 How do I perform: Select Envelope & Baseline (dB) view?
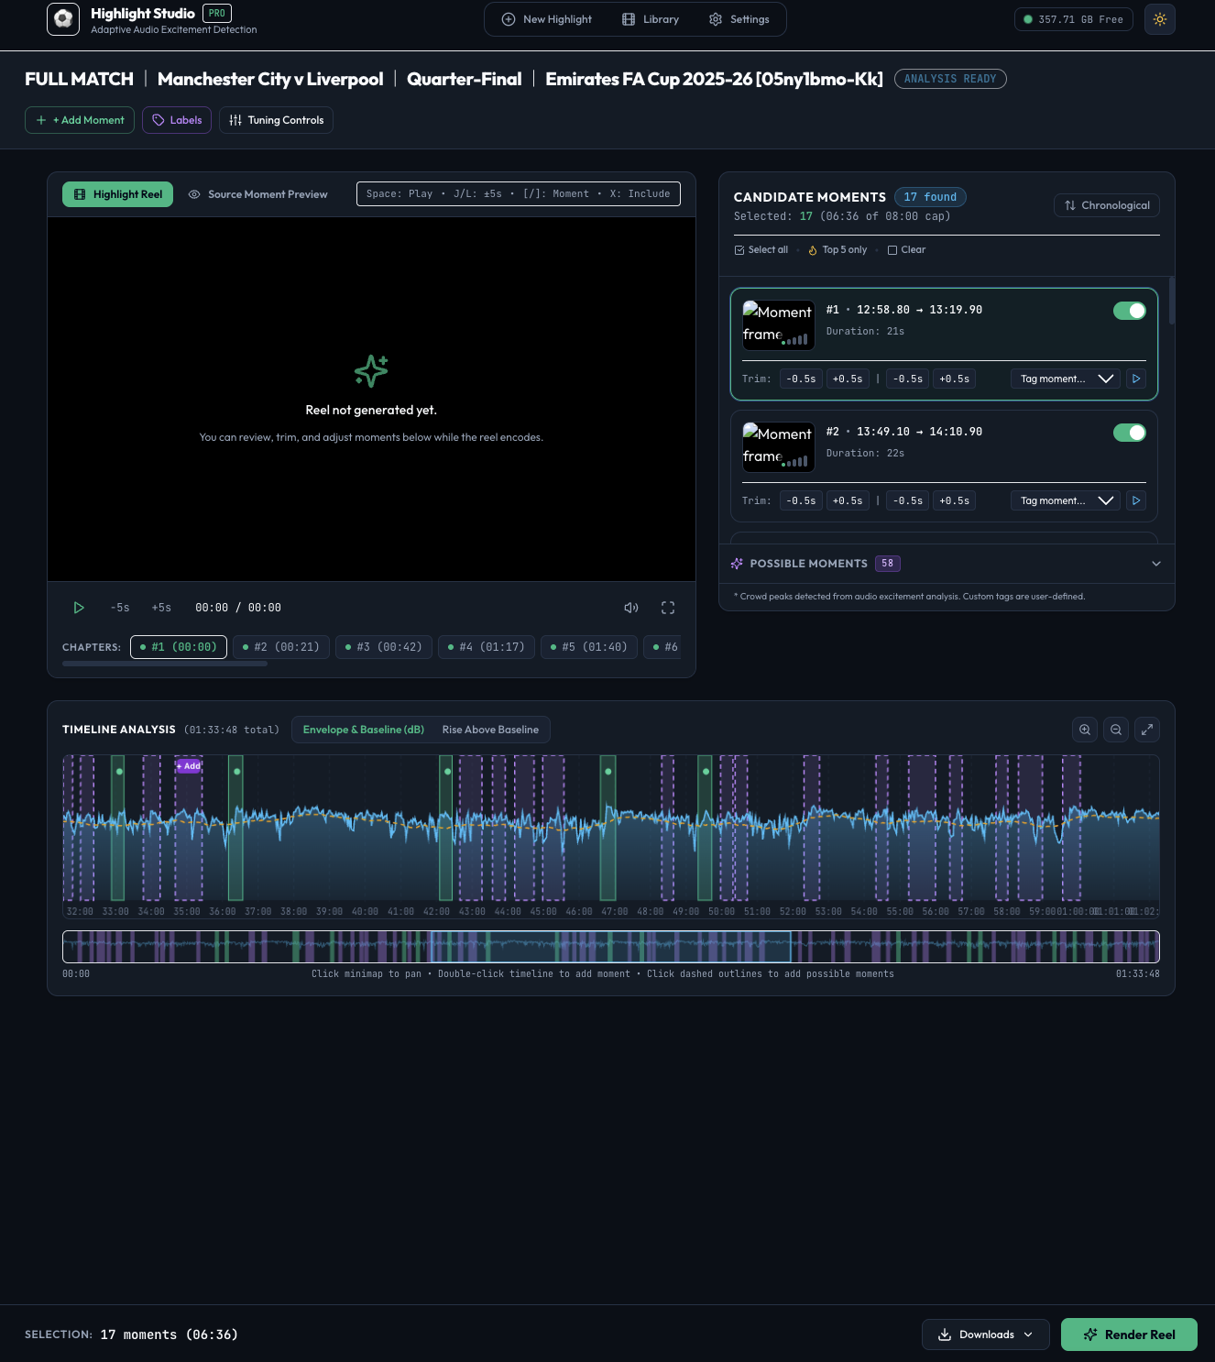pyautogui.click(x=364, y=730)
